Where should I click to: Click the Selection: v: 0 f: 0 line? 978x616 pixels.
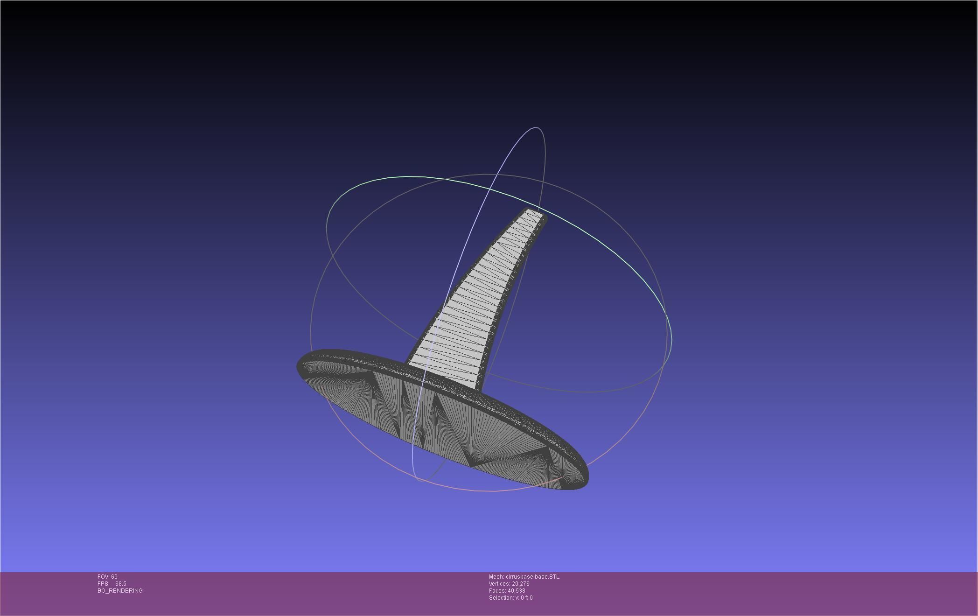pyautogui.click(x=510, y=598)
